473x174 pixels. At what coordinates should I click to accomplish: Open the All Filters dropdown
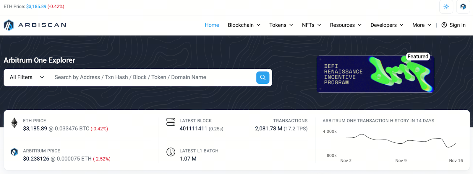27,77
